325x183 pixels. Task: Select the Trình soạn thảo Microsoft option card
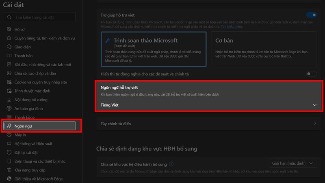click(154, 49)
